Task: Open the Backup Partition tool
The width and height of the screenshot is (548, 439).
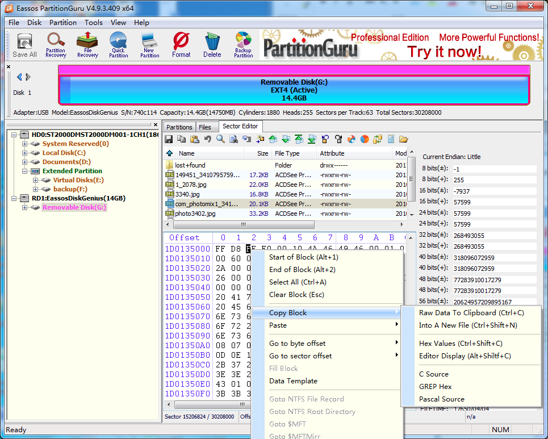Action: point(243,45)
